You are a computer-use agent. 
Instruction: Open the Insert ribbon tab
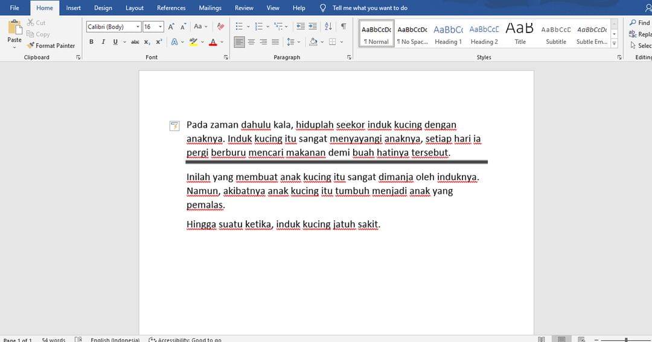point(74,8)
